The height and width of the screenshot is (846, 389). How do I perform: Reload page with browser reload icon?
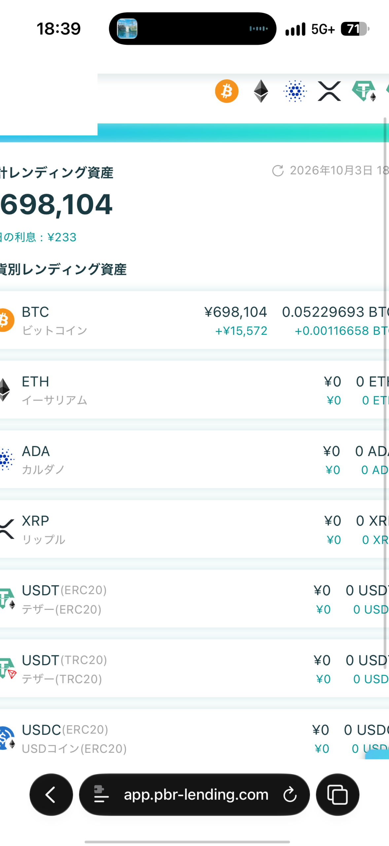click(x=290, y=794)
